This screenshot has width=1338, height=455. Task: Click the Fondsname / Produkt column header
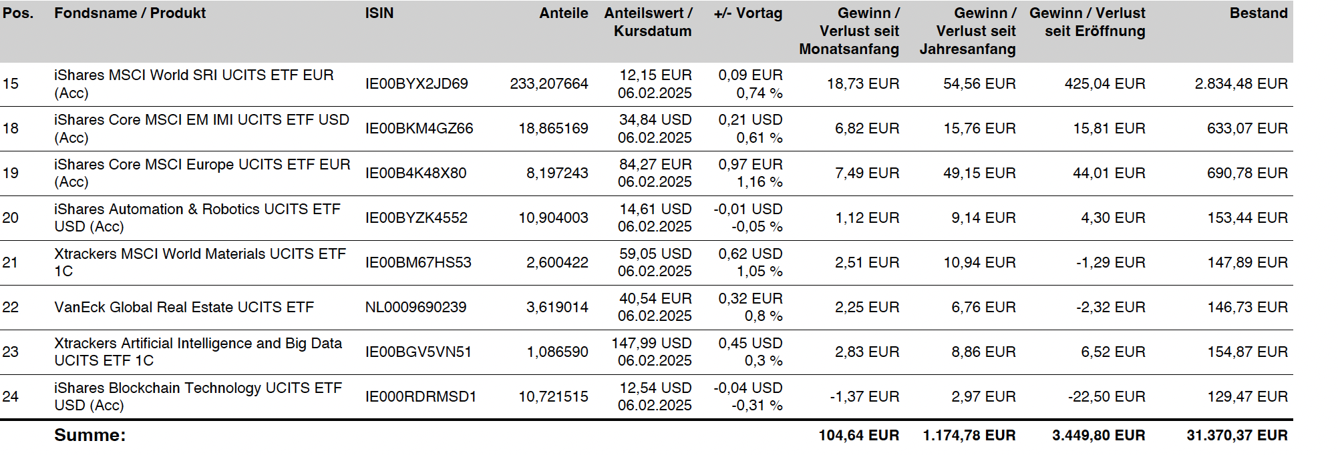pos(130,13)
